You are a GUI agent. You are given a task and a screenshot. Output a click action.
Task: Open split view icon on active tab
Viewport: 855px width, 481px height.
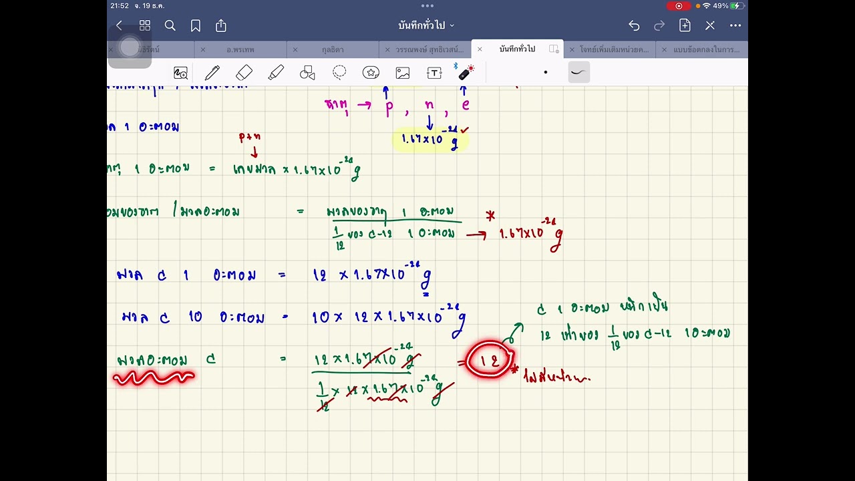click(554, 49)
